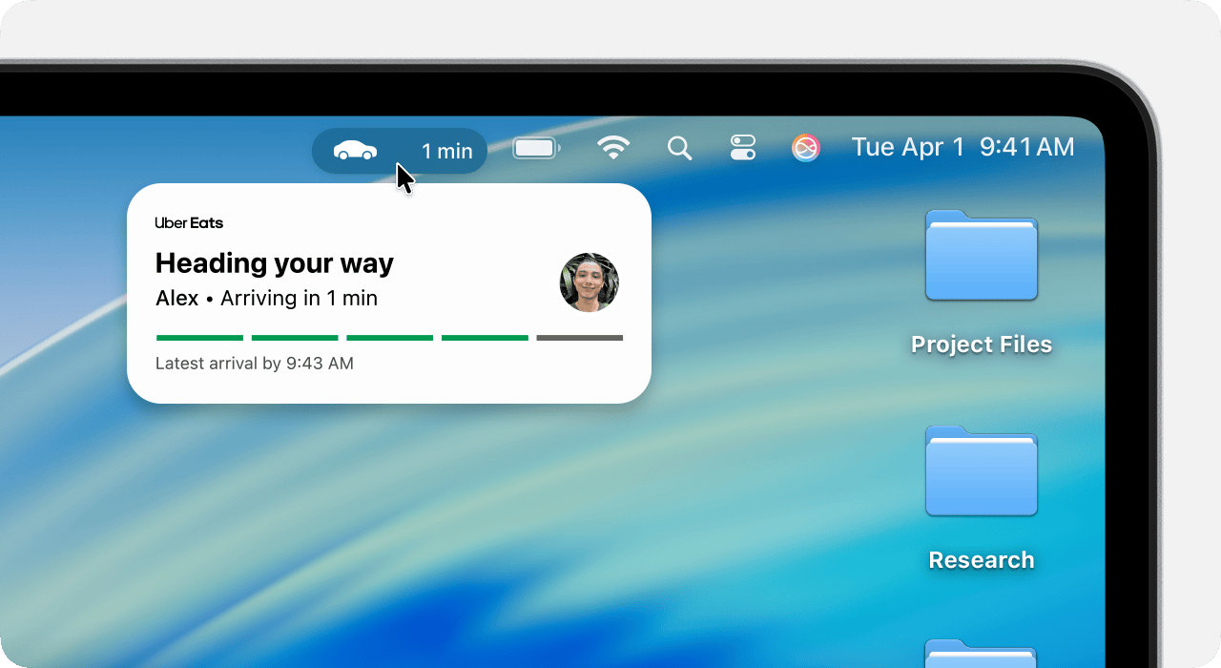Select the Research folder icon
1221x668 pixels.
coord(982,470)
